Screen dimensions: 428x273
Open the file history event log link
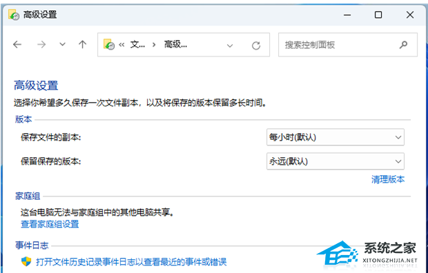pos(131,262)
